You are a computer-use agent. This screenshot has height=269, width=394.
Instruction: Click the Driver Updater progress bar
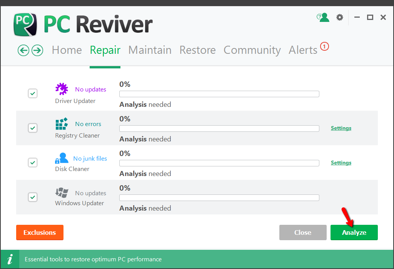point(219,94)
